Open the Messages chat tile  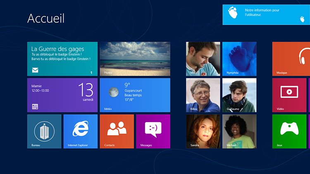coord(153,131)
